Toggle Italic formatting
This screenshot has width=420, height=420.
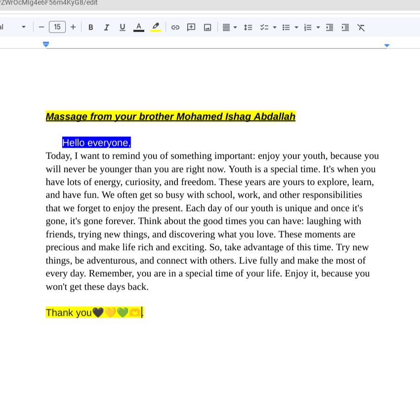click(107, 27)
